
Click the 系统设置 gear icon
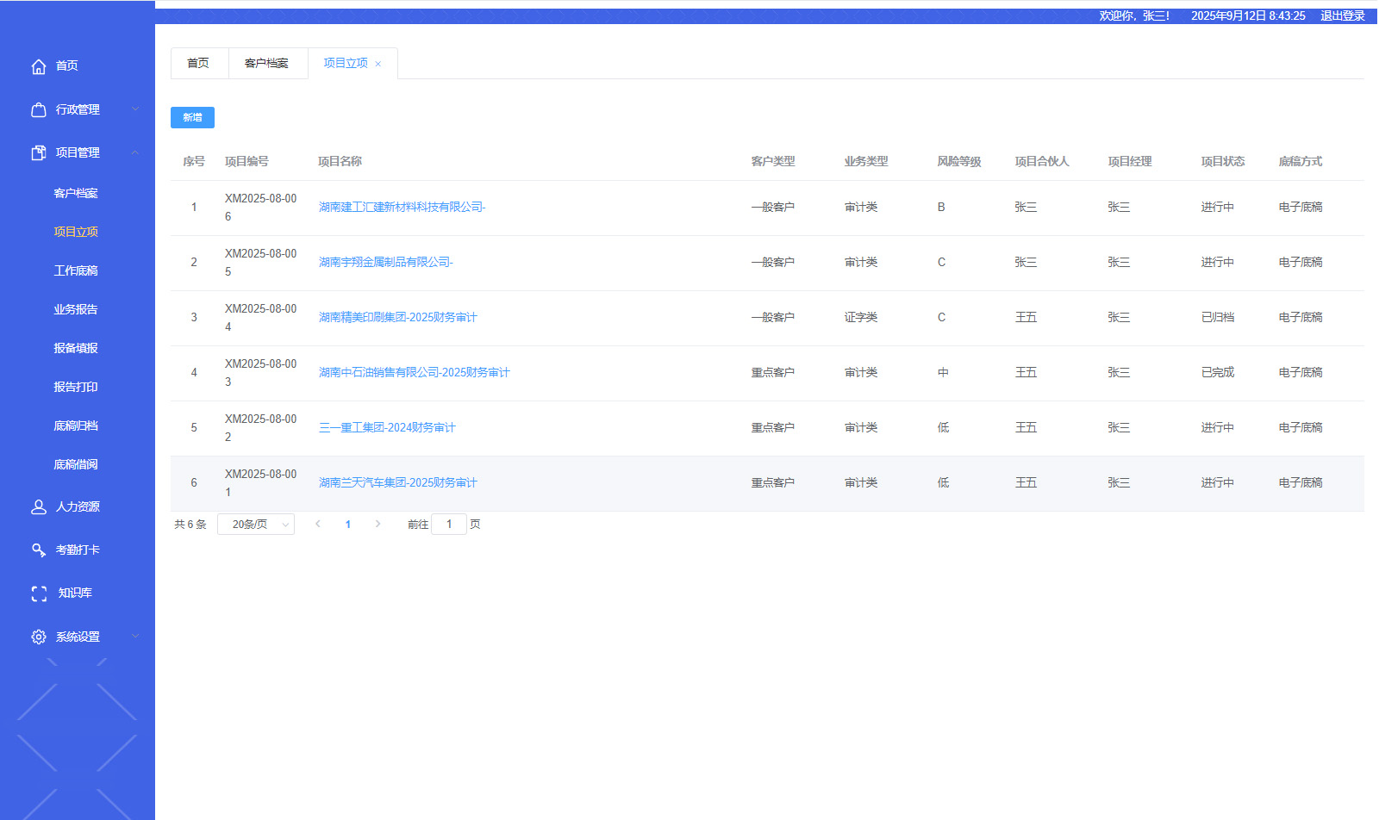39,637
